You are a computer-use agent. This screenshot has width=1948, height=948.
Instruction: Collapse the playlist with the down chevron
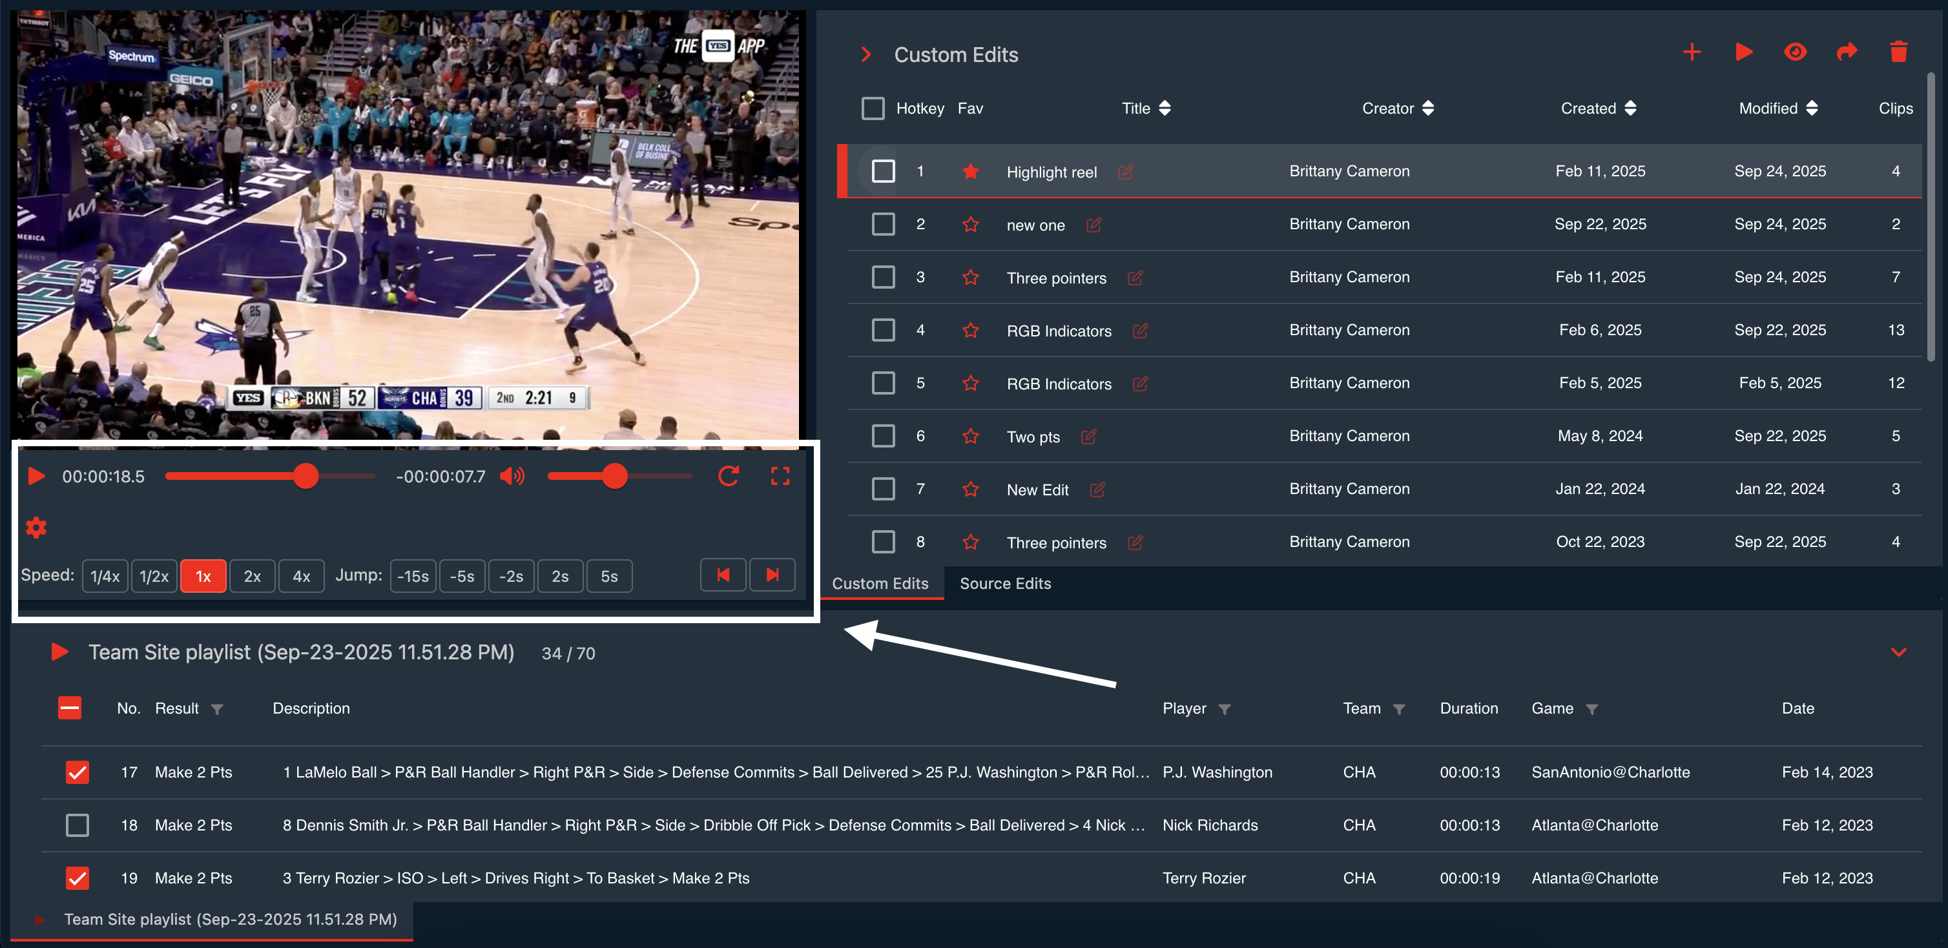pyautogui.click(x=1898, y=652)
